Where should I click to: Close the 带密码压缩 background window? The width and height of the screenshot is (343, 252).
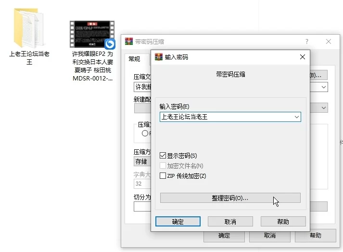point(329,41)
